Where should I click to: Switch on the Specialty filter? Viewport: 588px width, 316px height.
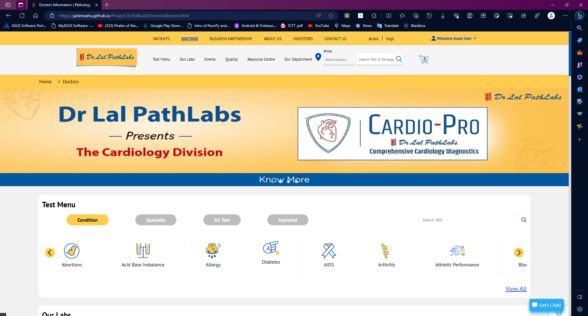tap(156, 220)
